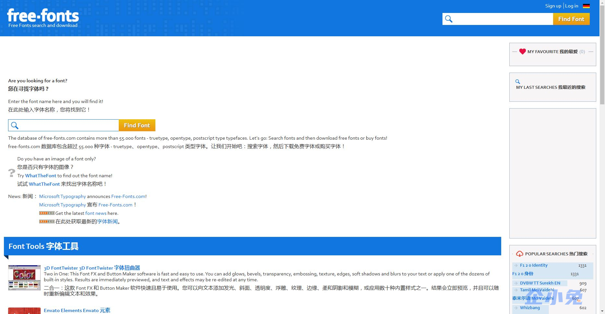Open the Log in link
605x314 pixels.
tap(572, 6)
